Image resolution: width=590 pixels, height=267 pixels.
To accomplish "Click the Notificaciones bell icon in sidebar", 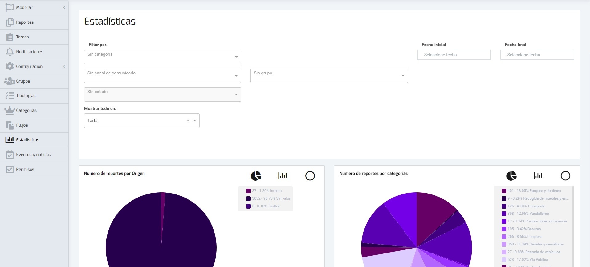I will (x=10, y=52).
